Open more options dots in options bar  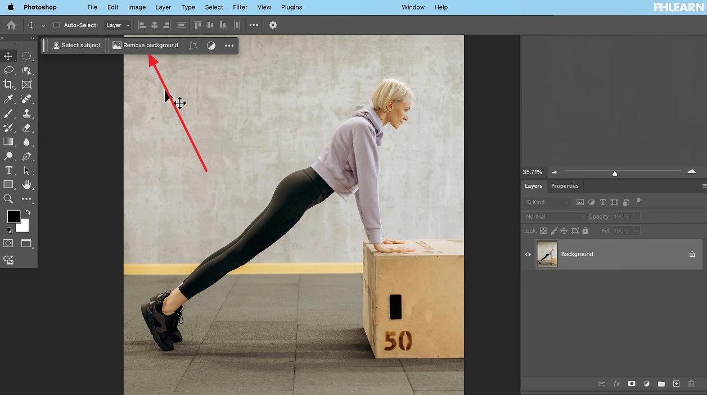point(254,25)
